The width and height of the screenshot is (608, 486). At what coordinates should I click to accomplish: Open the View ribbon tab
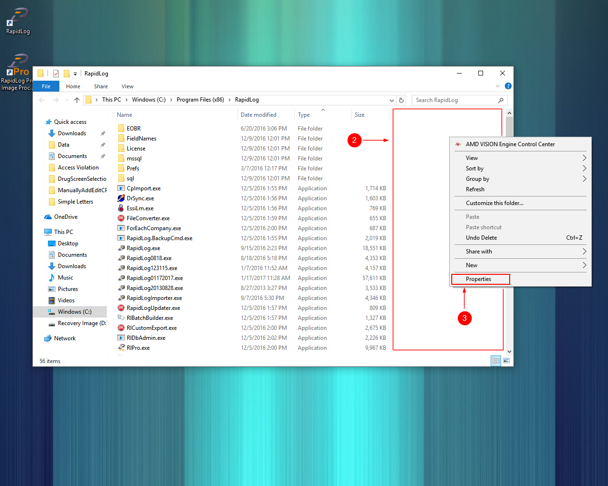click(x=127, y=86)
